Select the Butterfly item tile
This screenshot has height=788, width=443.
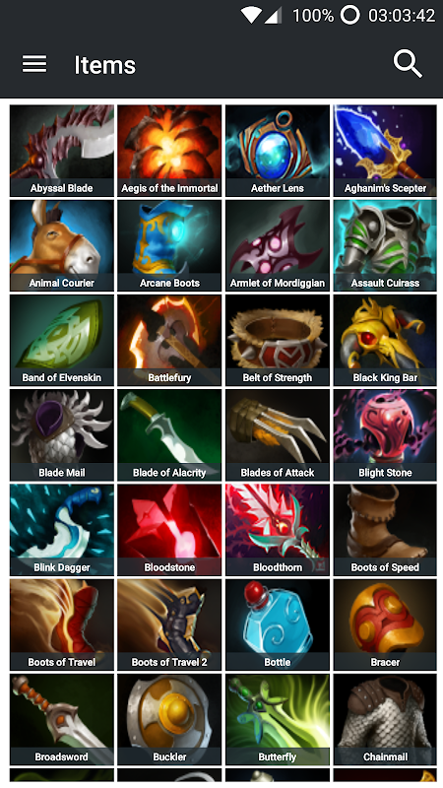tap(278, 720)
